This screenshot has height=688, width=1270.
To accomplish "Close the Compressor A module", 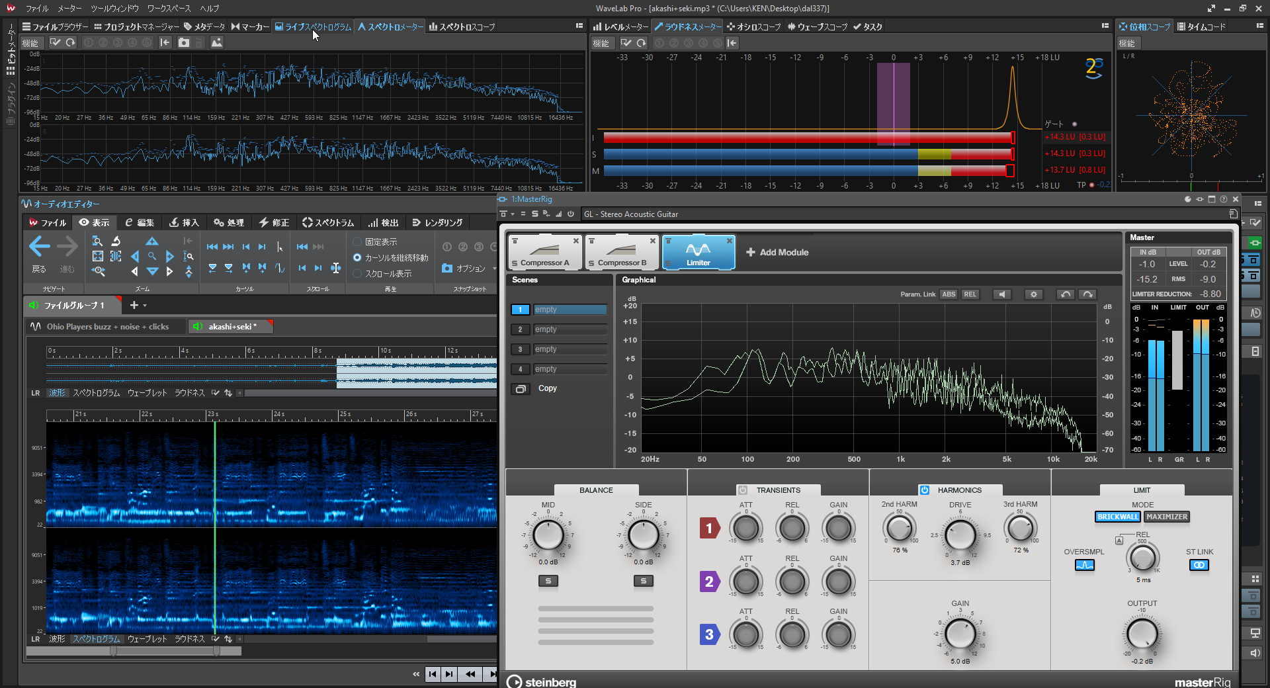I will pyautogui.click(x=576, y=241).
